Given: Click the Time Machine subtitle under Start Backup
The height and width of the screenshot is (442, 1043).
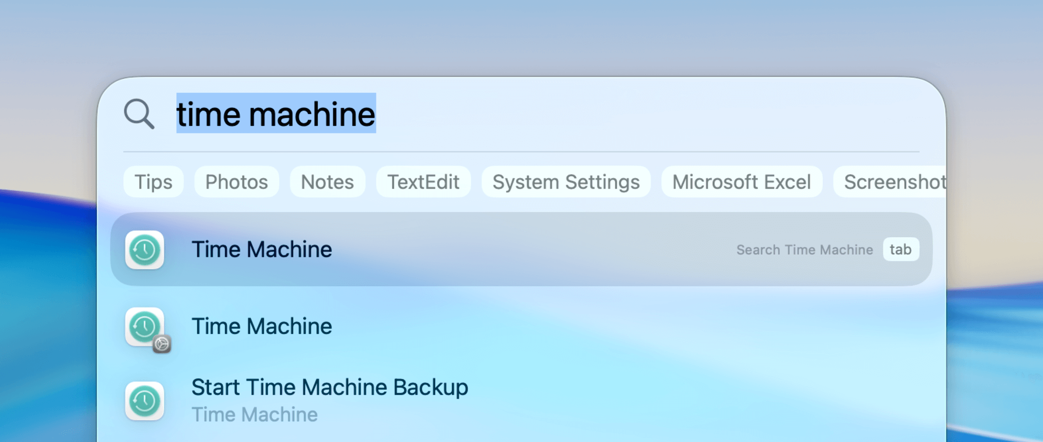Looking at the screenshot, I should click(255, 414).
